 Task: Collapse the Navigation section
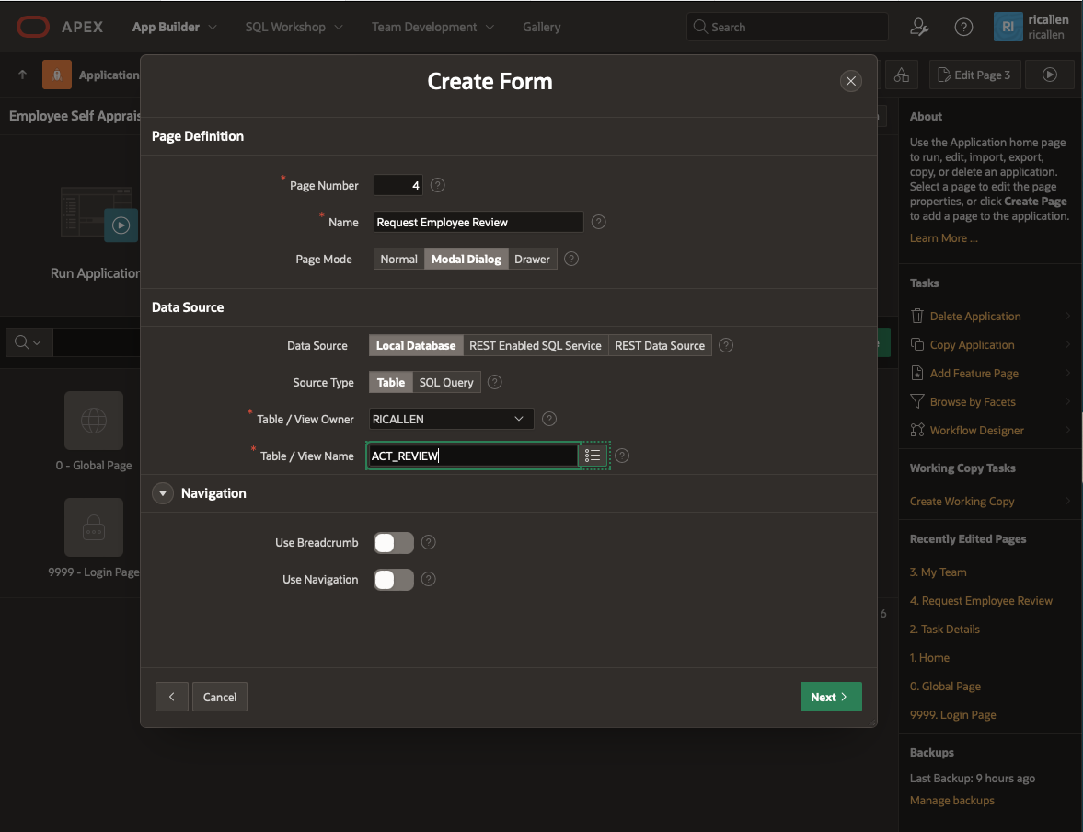pos(163,493)
